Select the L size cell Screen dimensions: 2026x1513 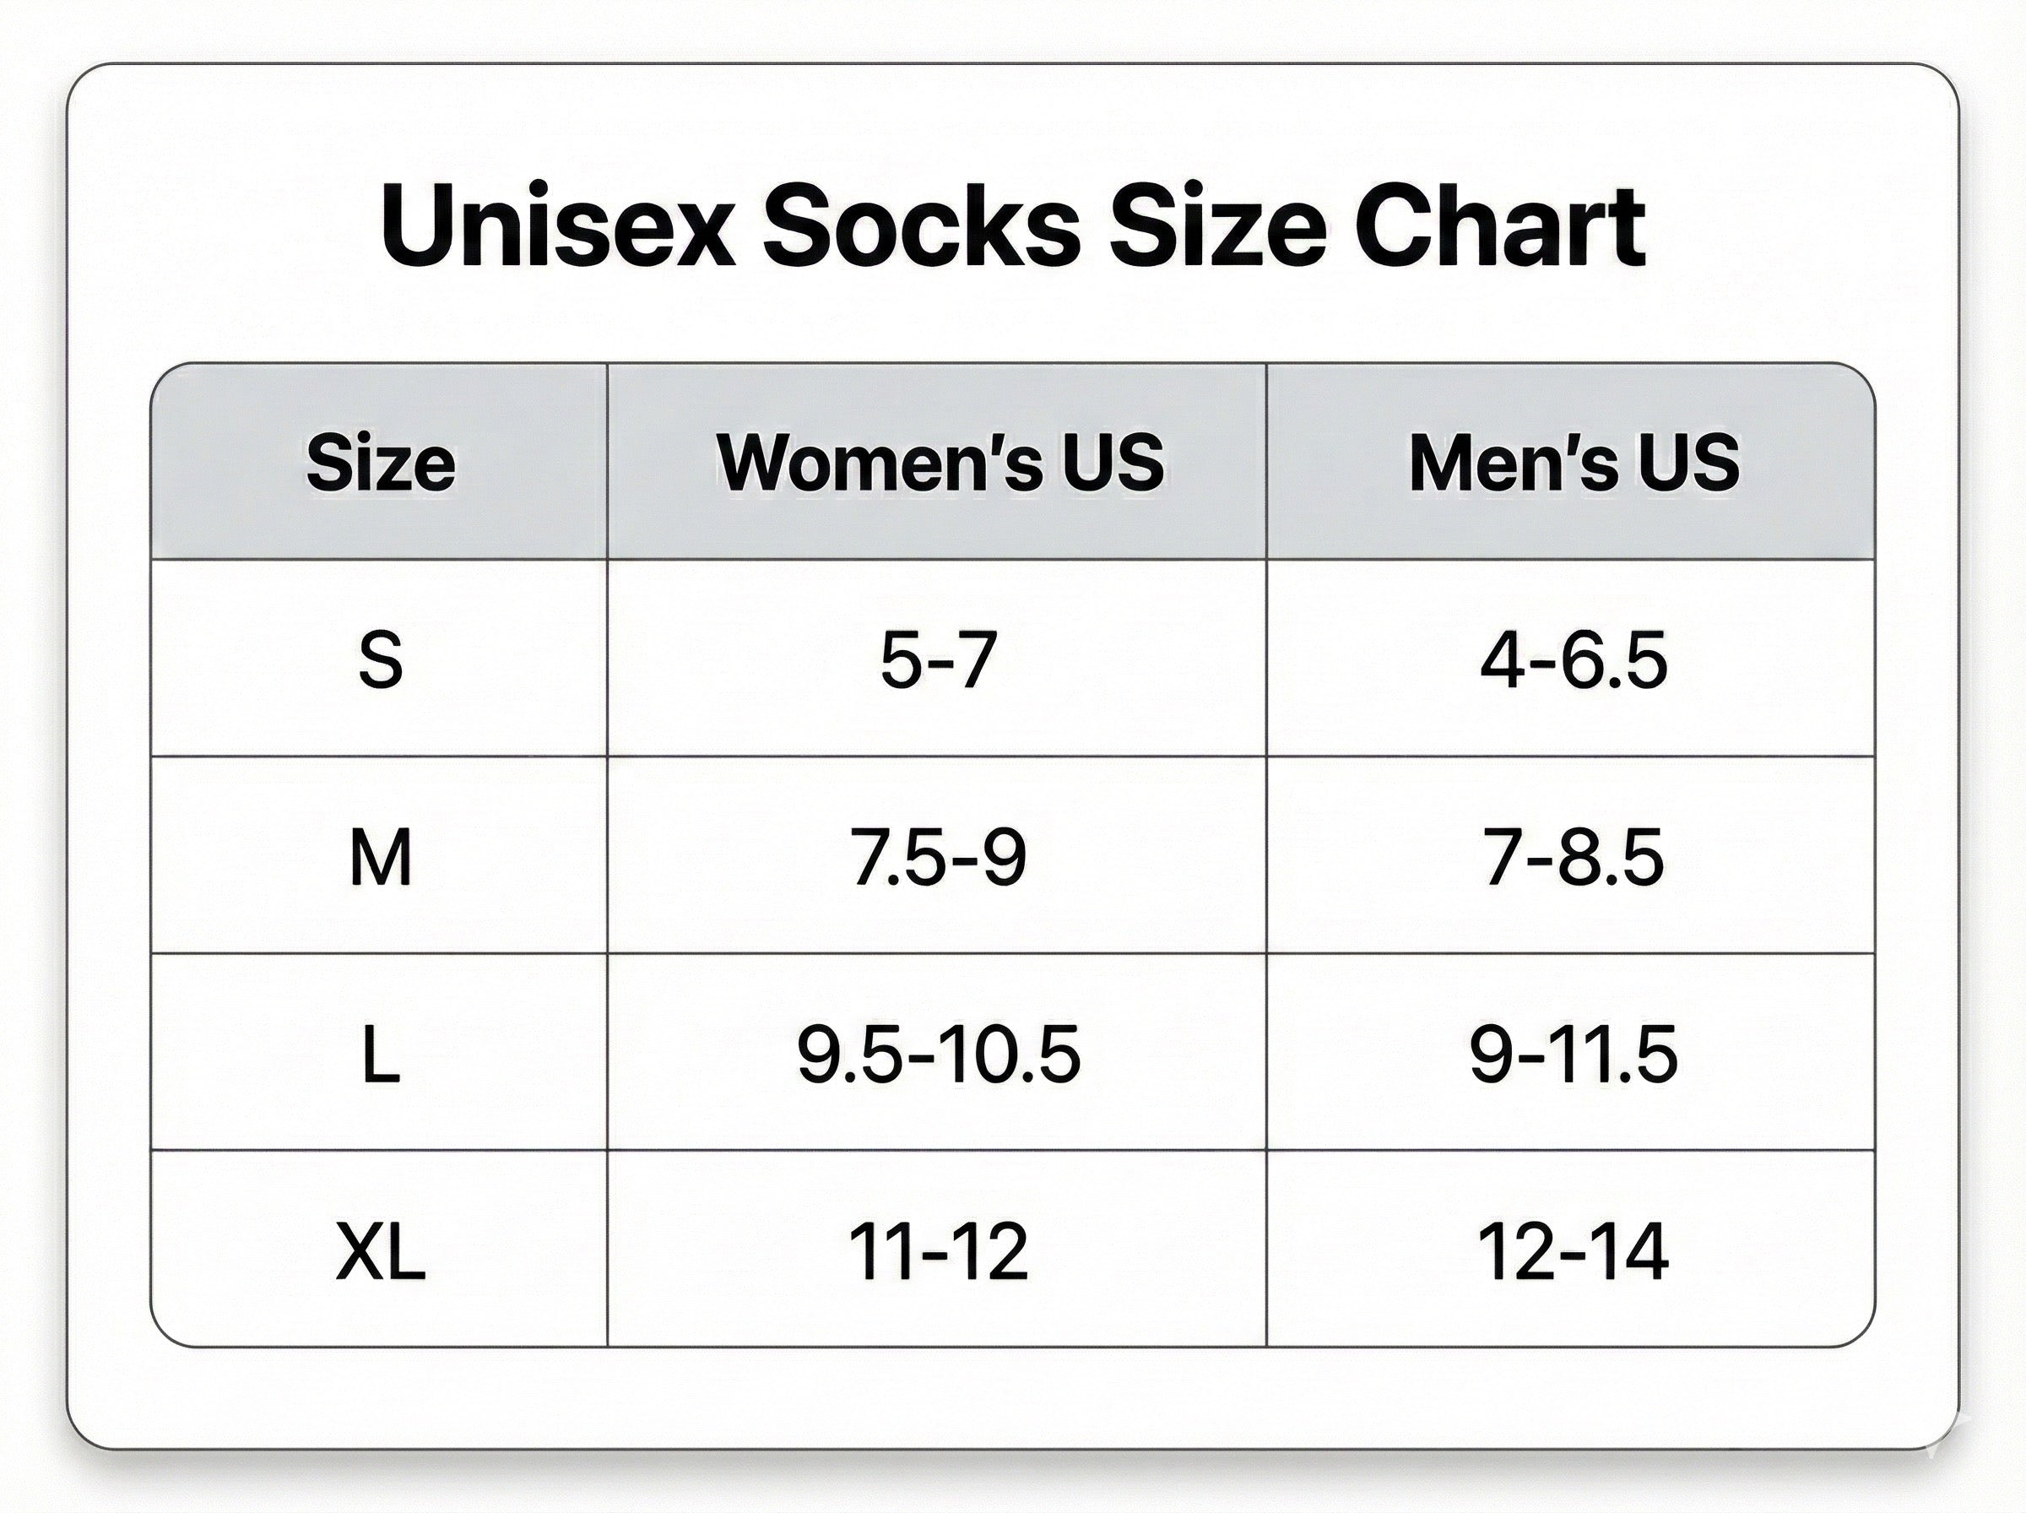point(380,1055)
